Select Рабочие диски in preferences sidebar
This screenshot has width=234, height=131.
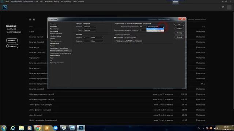pyautogui.click(x=54, y=43)
